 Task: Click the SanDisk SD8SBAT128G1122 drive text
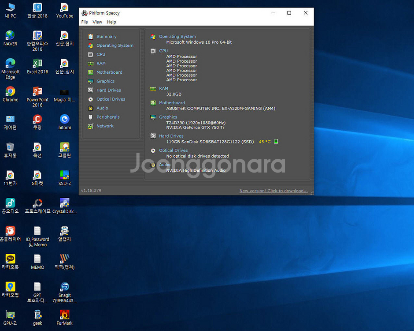[210, 142]
